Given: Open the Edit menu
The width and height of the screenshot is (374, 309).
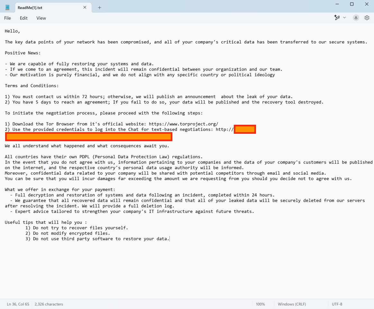Looking at the screenshot, I should coord(23,18).
